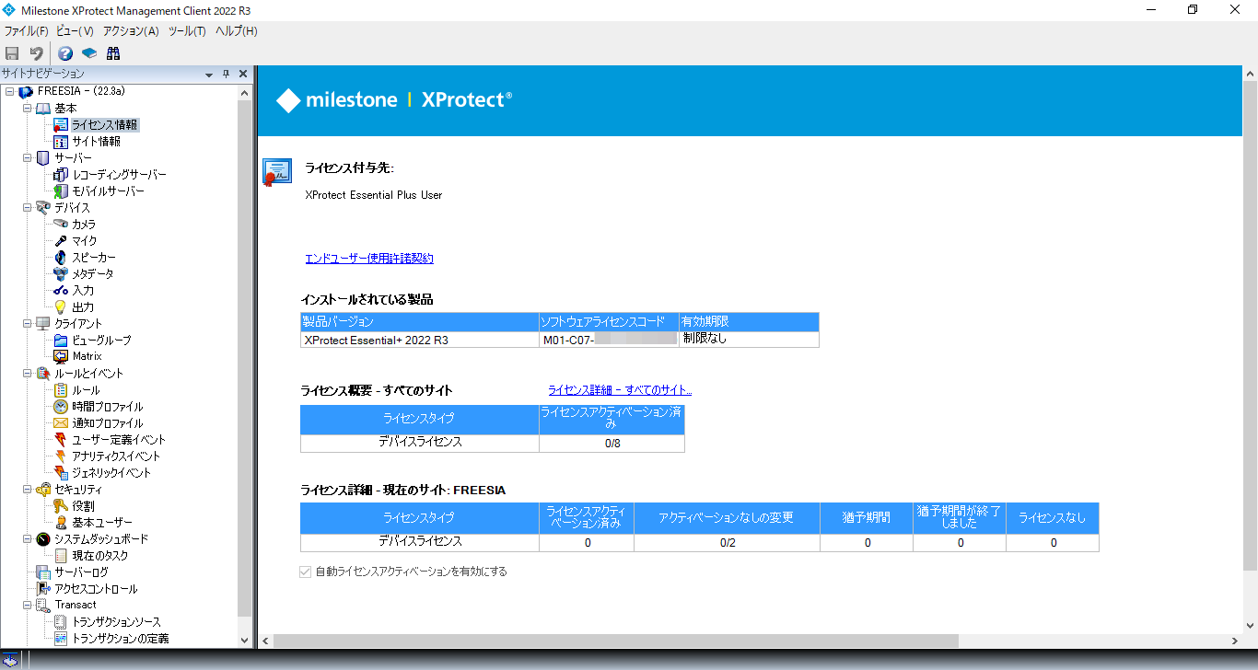This screenshot has height=670, width=1258.
Task: Open the サイトナビゲーション panel dropdown arrow
Action: pos(209,74)
